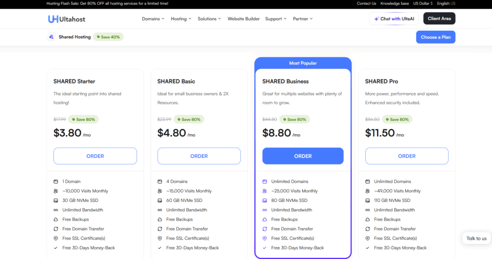
Task: Click storage icon next to 110 GB NVMe SSD
Action: (368, 200)
